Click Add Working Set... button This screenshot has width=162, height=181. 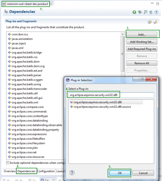point(142,42)
